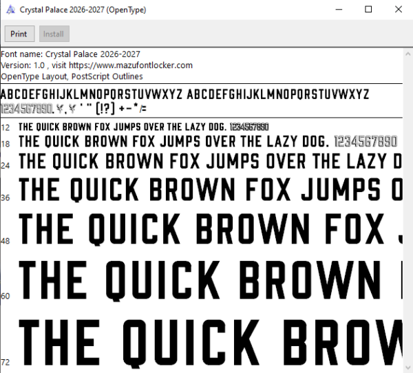Click the 'OpenType Layout, PostScript Outlines' text
413x373 pixels.
point(72,76)
